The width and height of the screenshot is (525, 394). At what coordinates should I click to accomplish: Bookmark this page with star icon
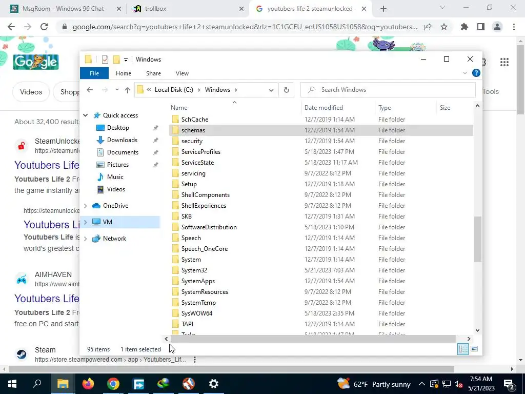pos(444,27)
